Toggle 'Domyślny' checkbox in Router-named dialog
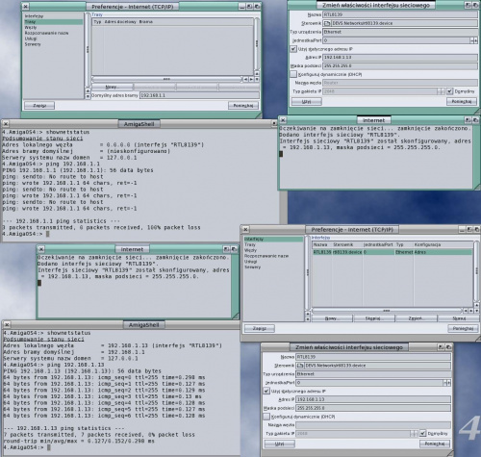 point(450,91)
